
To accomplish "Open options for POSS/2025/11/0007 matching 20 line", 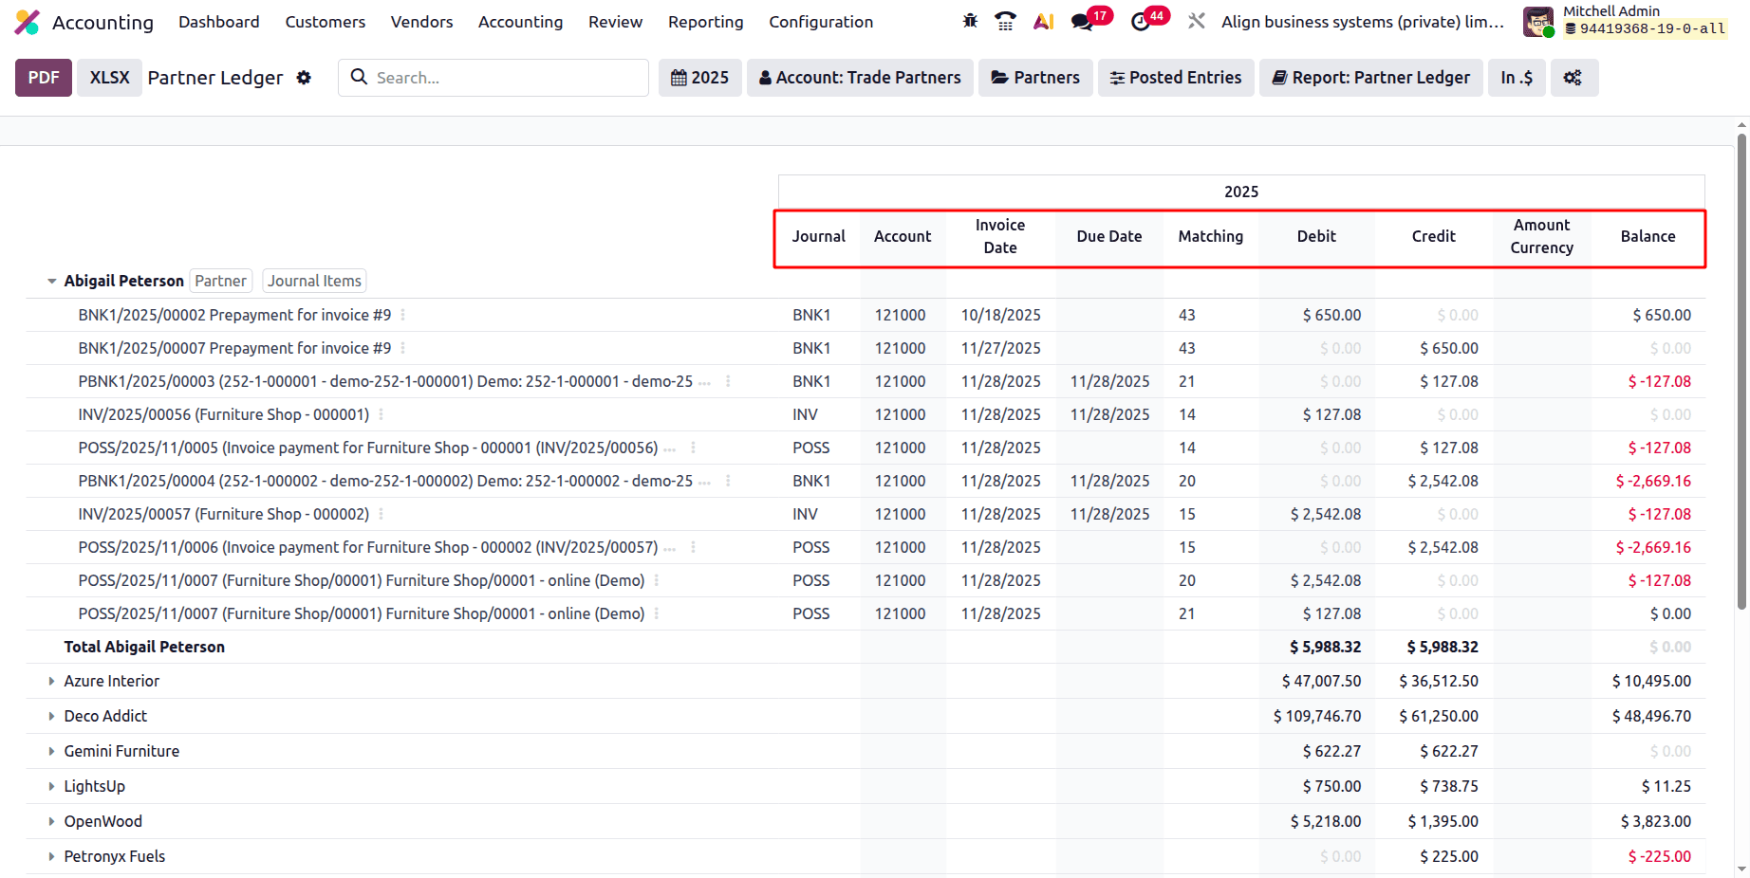I will pyautogui.click(x=656, y=580).
